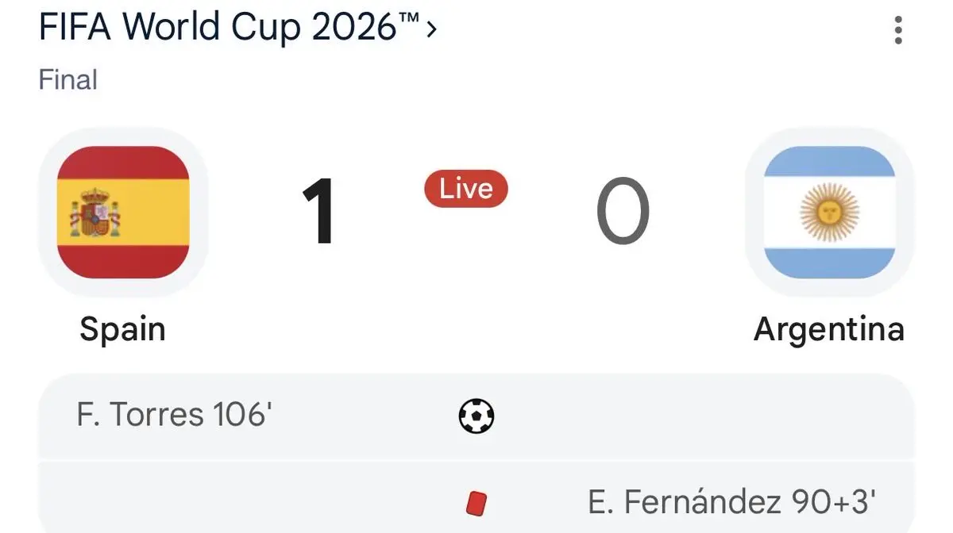This screenshot has width=953, height=533.
Task: Tap the red Live badge
Action: pyautogui.click(x=466, y=189)
